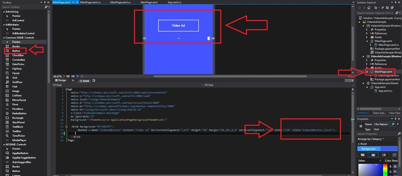Select the solid color brush option
The width and height of the screenshot is (402, 176).
pyautogui.click(x=373, y=155)
